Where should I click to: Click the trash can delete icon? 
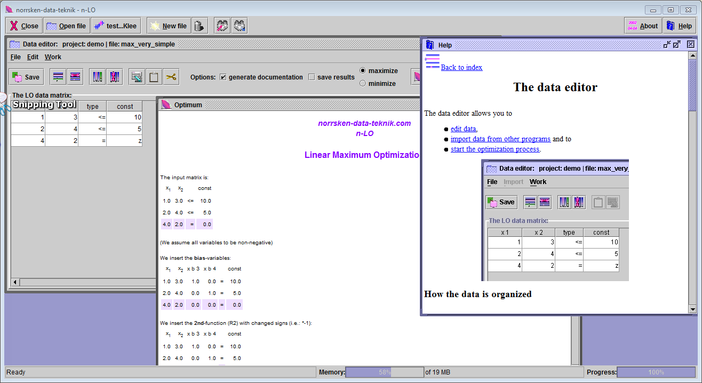(199, 26)
